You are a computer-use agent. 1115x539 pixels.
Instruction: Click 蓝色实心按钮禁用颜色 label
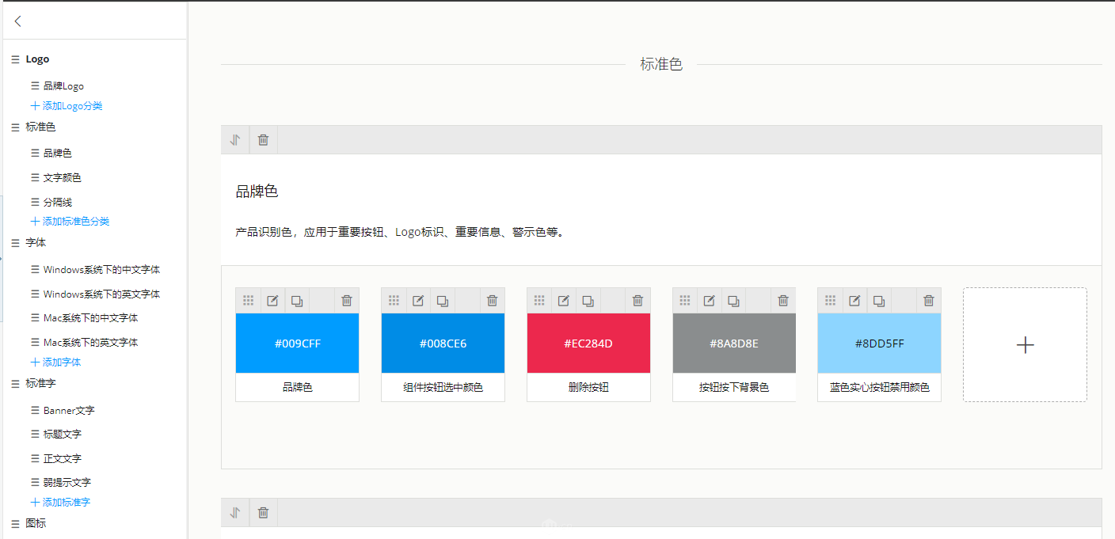point(879,388)
